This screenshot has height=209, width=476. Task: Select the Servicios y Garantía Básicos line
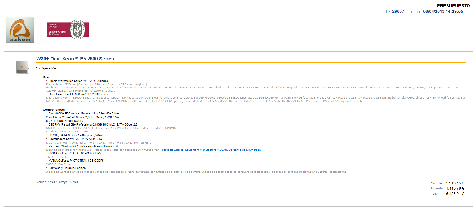(66, 168)
